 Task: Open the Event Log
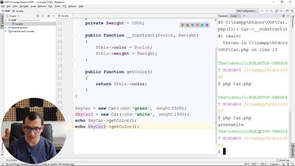pos(283,160)
